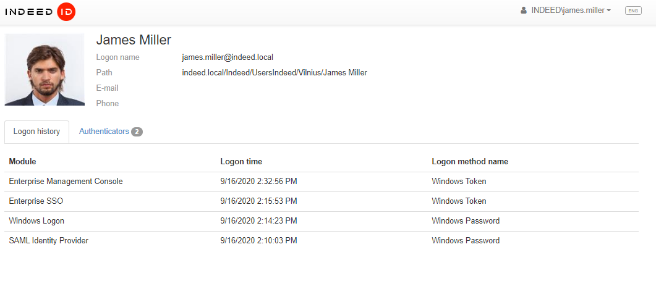Click the red ID circle in the logo
Image resolution: width=656 pixels, height=281 pixels.
pos(66,11)
